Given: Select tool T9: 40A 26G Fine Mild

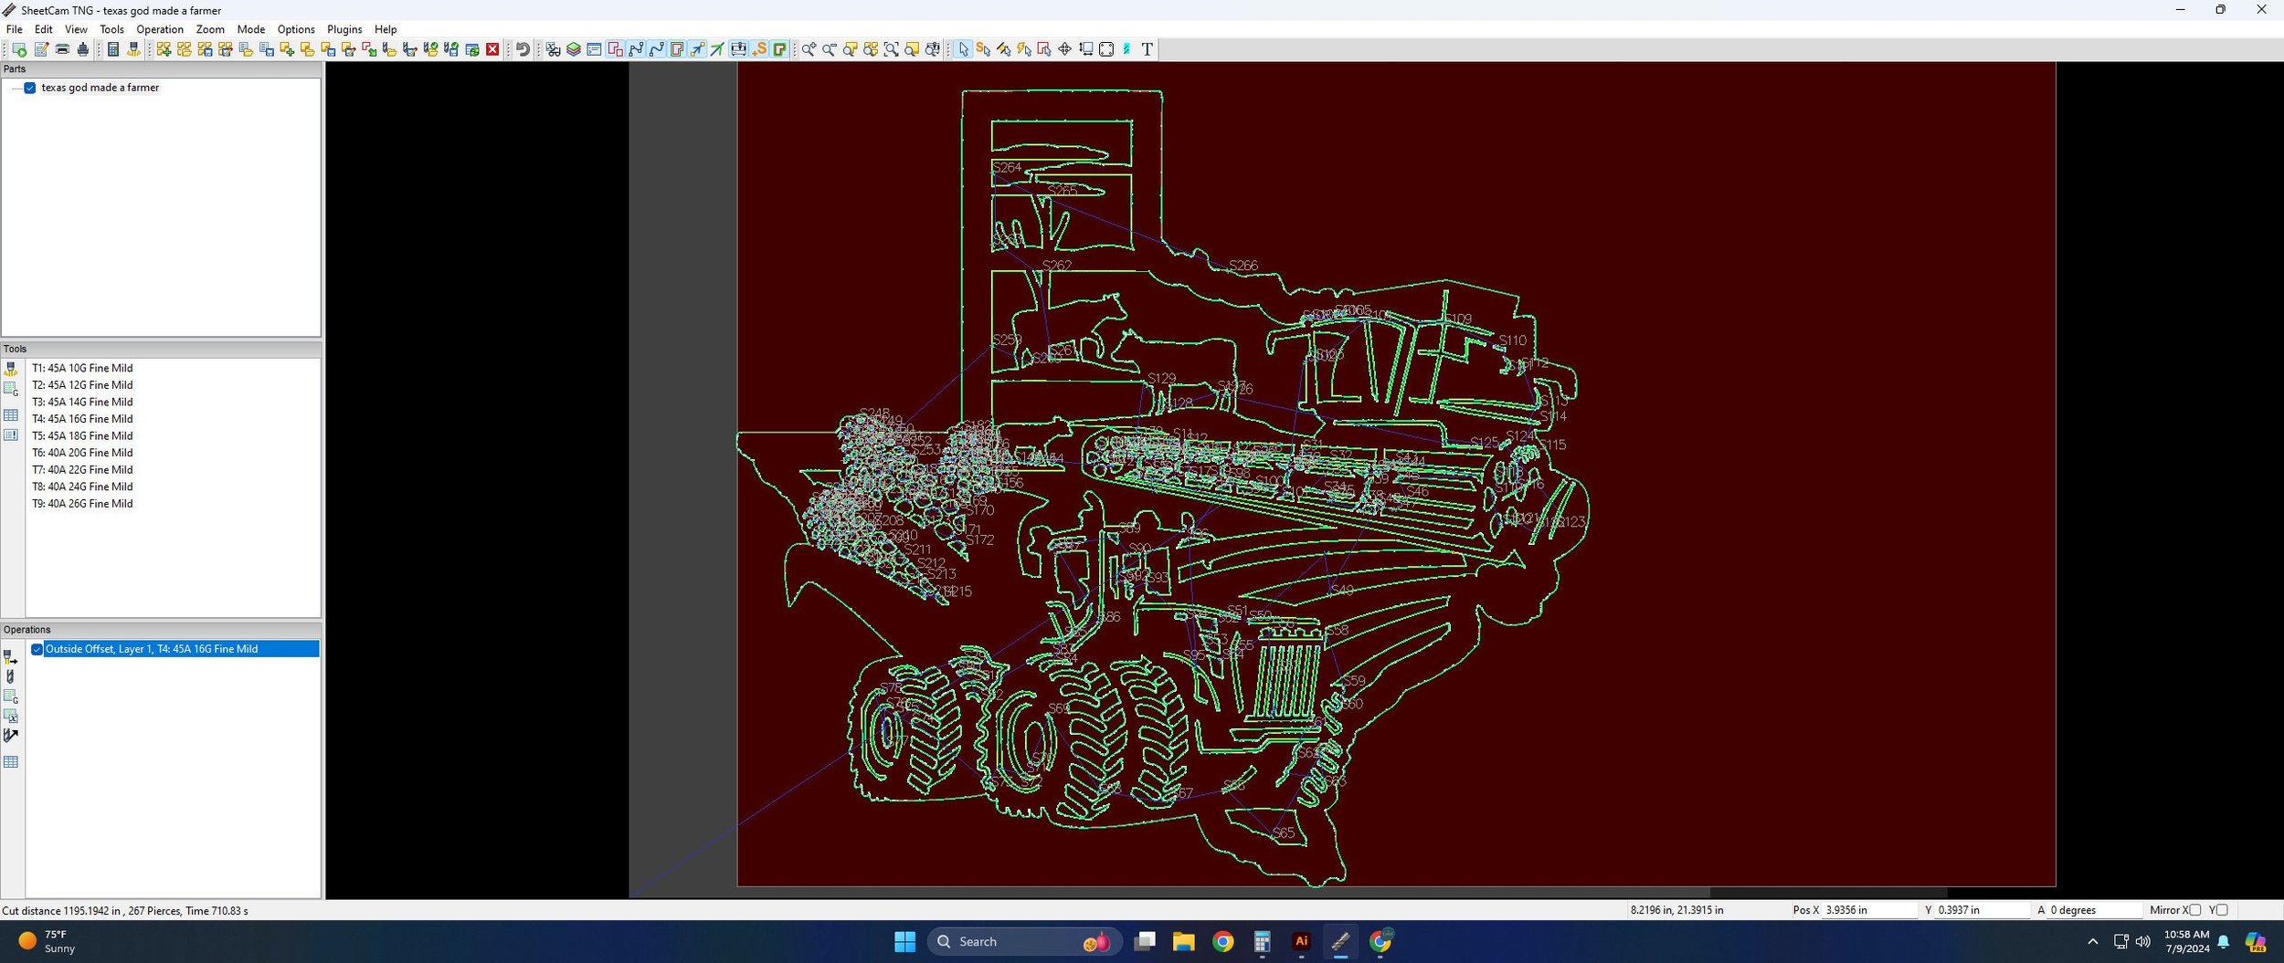Looking at the screenshot, I should click(x=82, y=504).
